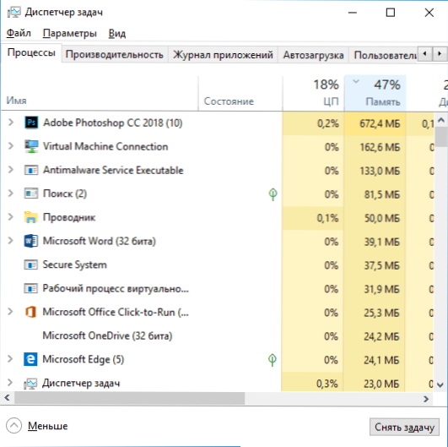
Task: Click the Adobe Photoshop CC 2018 process icon
Action: tap(31, 123)
